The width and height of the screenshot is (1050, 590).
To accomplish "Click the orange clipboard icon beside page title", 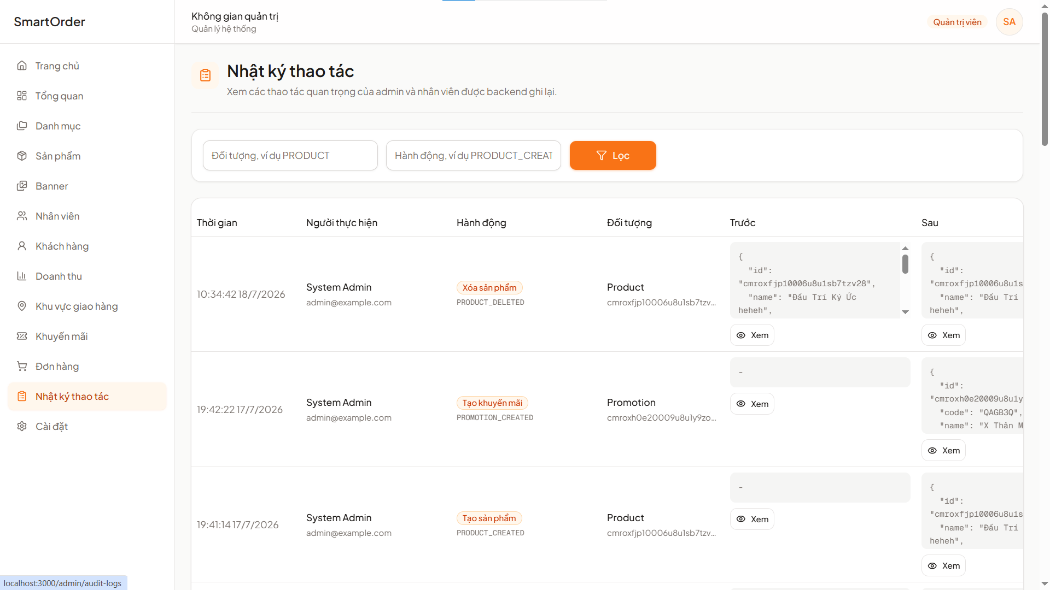I will point(205,75).
